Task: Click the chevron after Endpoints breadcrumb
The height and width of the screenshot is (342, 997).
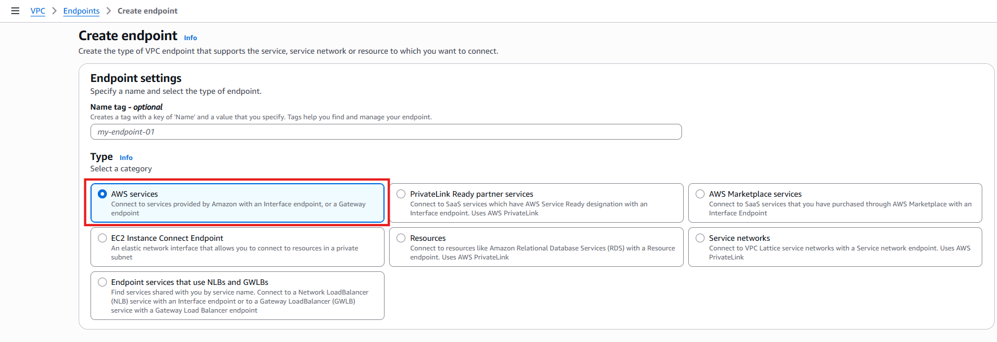Action: [109, 11]
